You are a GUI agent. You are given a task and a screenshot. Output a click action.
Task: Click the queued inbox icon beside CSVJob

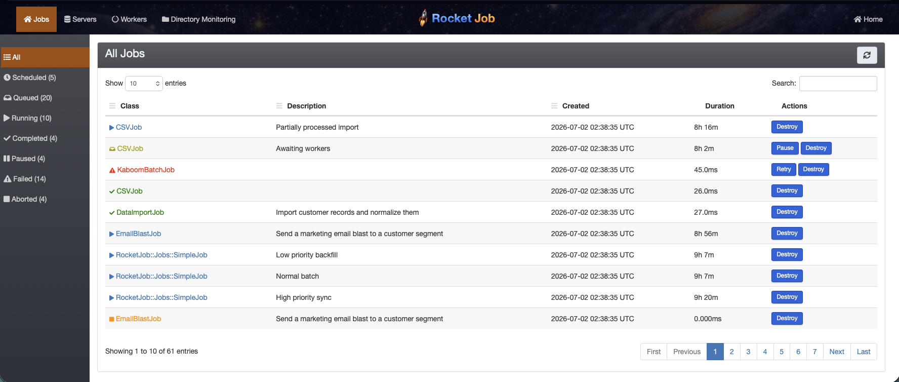coord(112,149)
